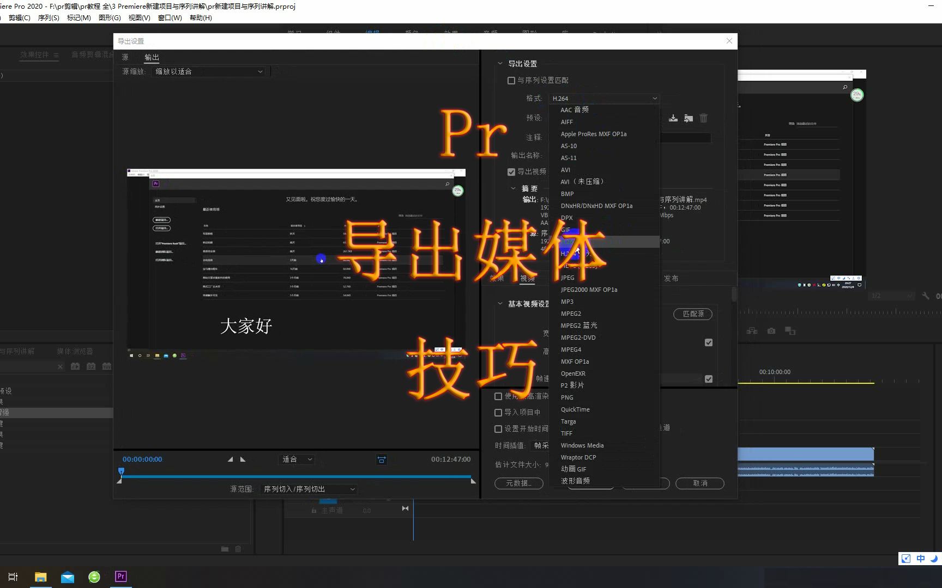Screen dimensions: 942x588
Task: Open the Source Scaling dropdown
Action: (208, 71)
